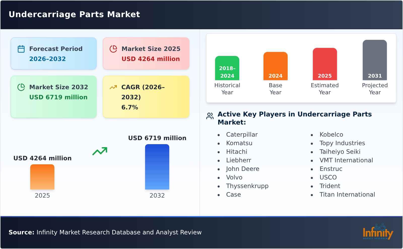Screen dimensions: 403x249
Task: Select Titan International in the key players list
Action: [347, 194]
